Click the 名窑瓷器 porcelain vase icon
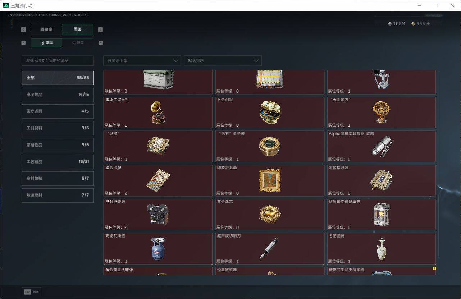The image size is (461, 299). [x=381, y=248]
